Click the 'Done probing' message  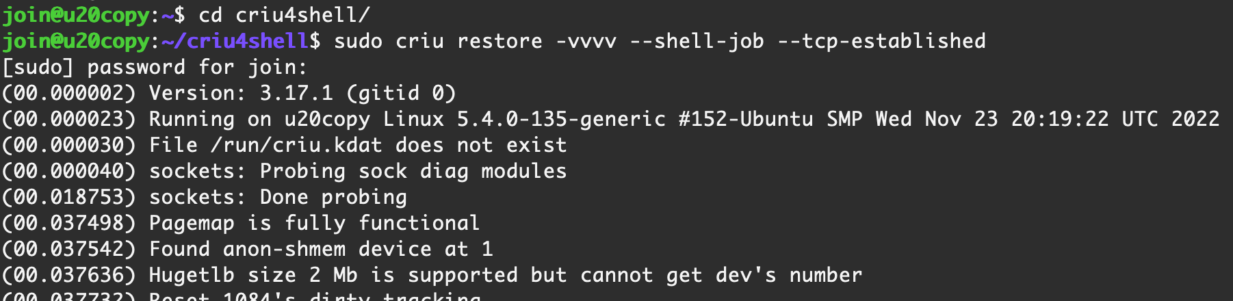[333, 197]
